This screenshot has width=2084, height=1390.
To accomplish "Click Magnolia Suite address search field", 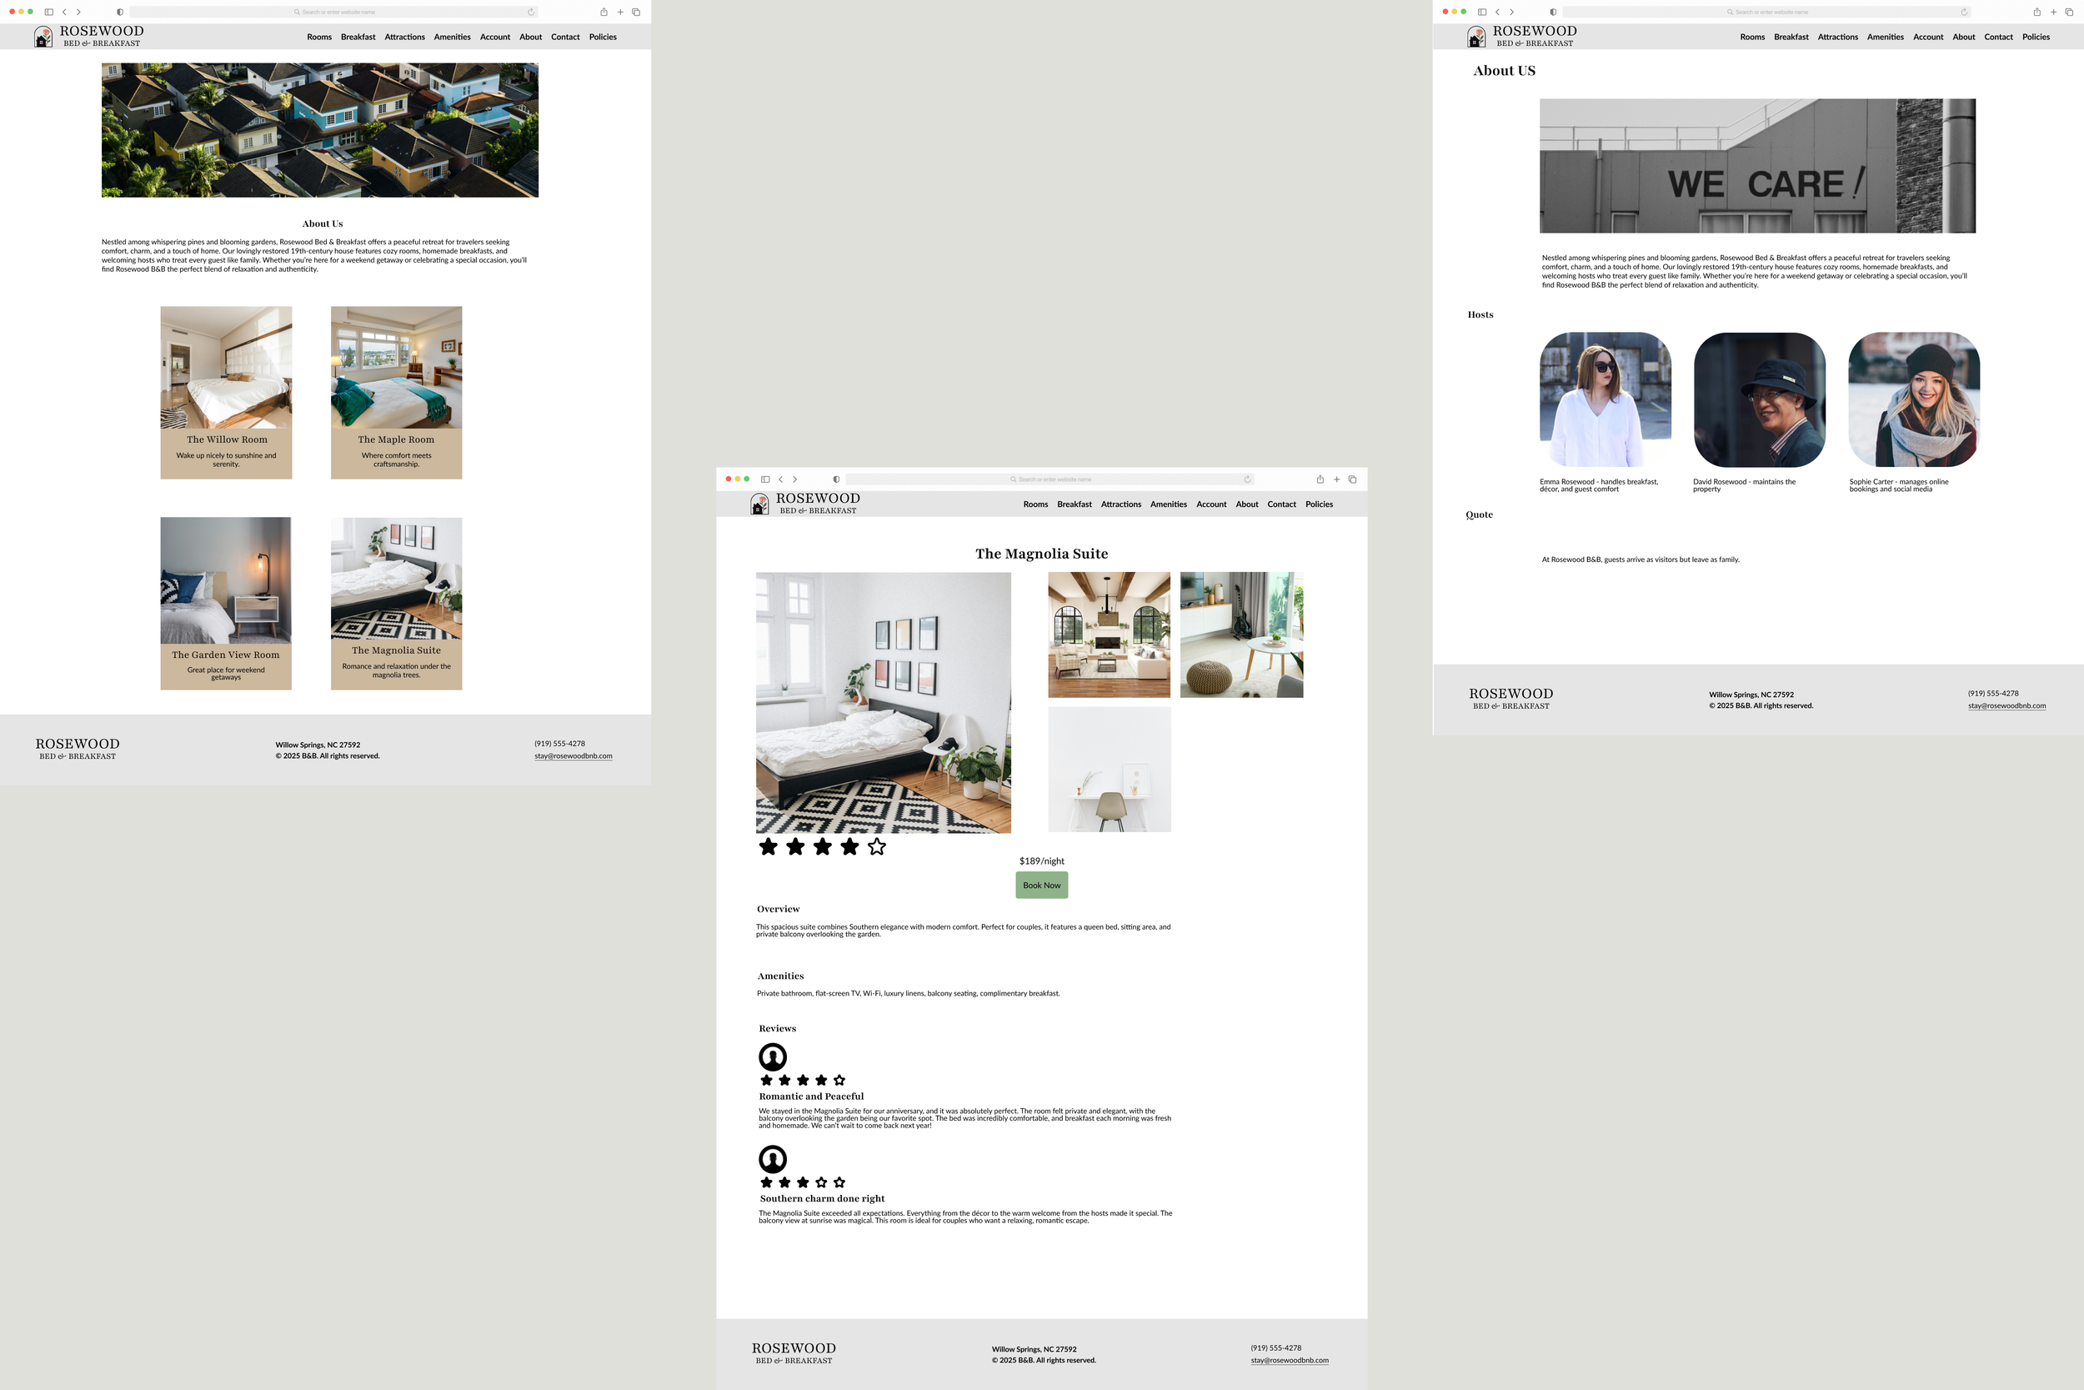I will coord(1050,479).
